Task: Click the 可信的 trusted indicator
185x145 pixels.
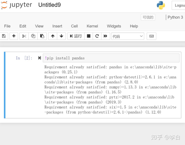Action: 148,17
